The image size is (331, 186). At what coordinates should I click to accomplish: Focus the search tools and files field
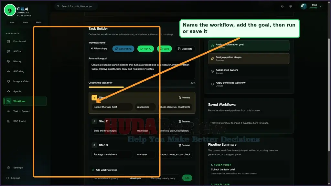(x=76, y=6)
